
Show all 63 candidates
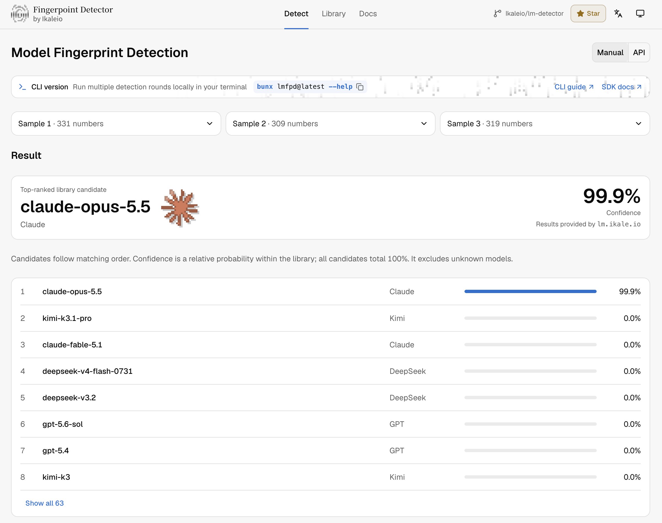(x=44, y=503)
